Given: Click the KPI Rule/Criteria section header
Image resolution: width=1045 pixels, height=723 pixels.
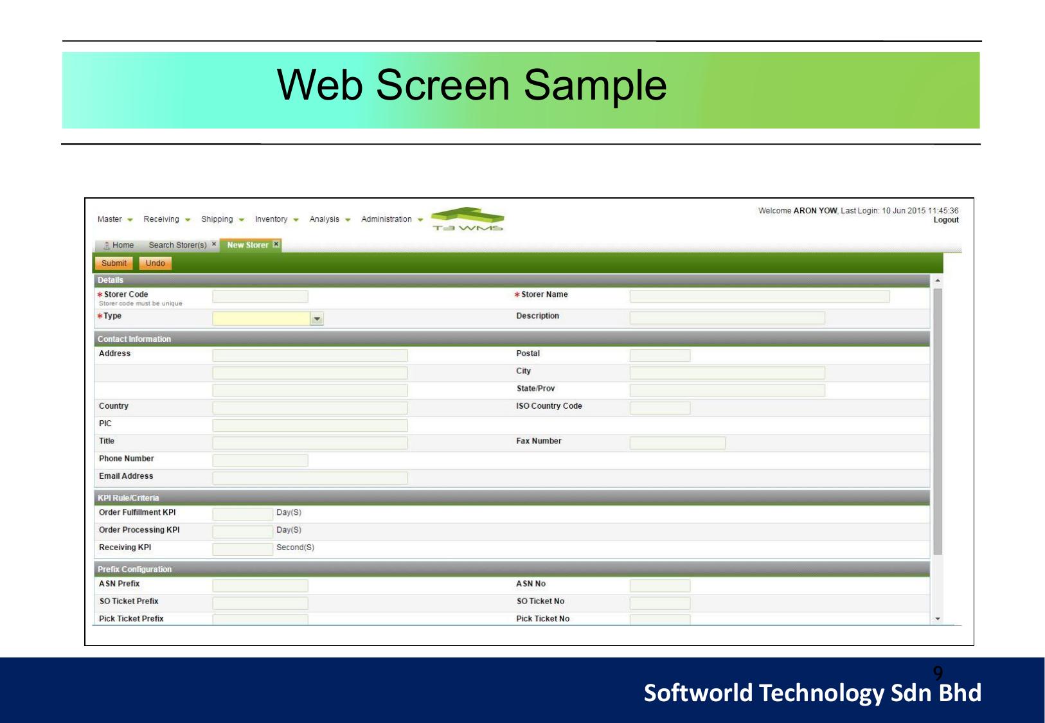Looking at the screenshot, I should coord(512,497).
